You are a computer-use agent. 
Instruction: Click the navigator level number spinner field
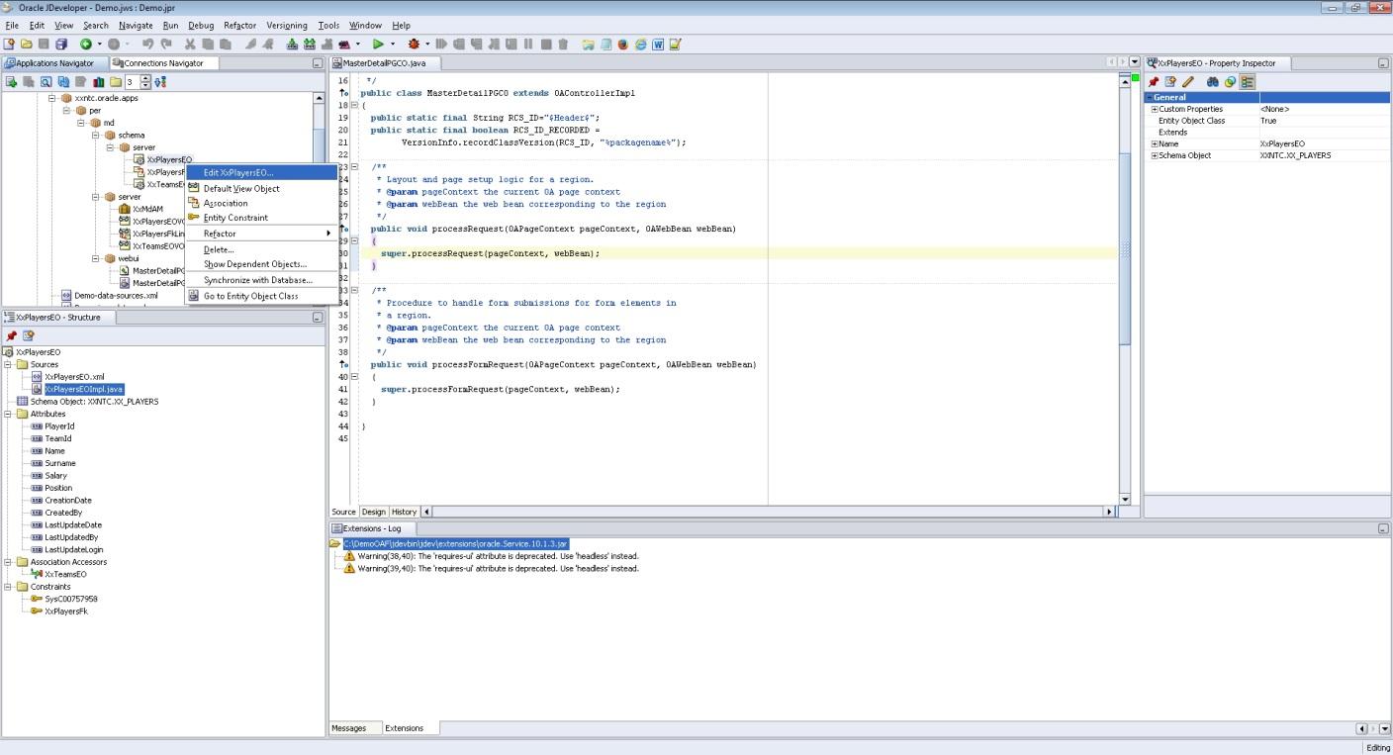coord(132,82)
